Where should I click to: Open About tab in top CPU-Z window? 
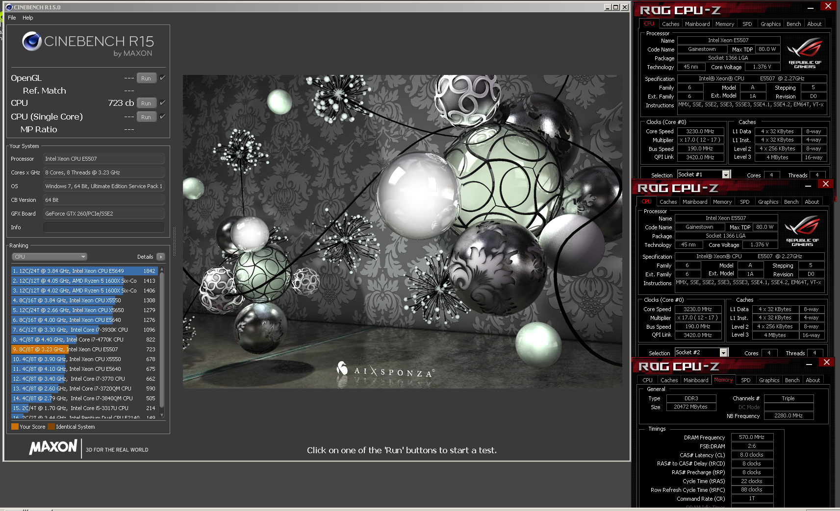[x=814, y=24]
